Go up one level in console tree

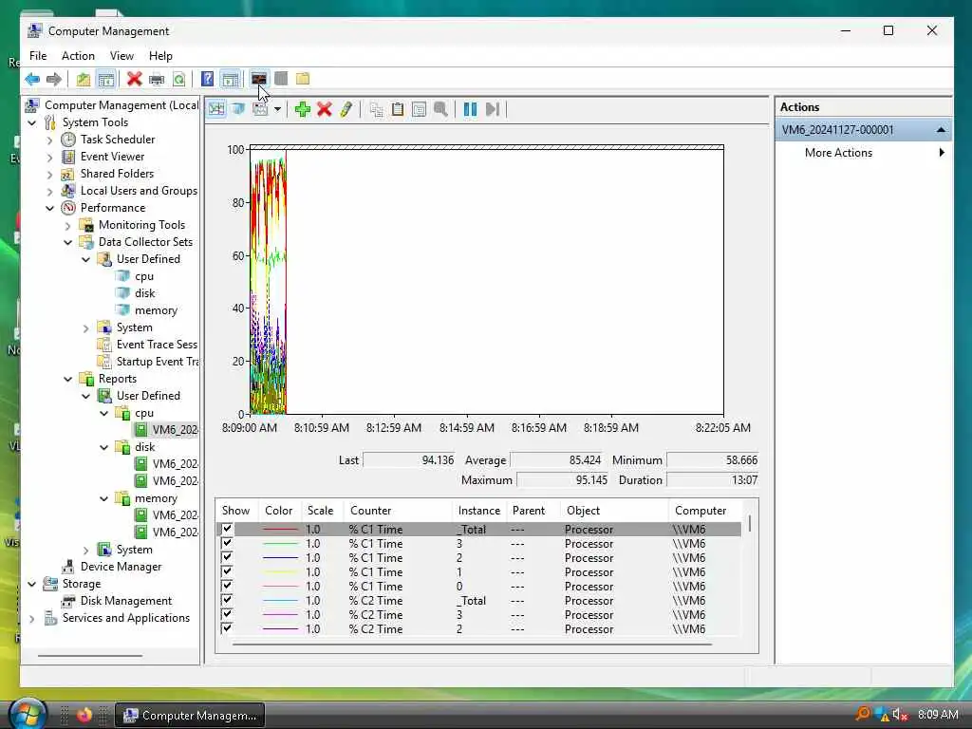(x=84, y=79)
